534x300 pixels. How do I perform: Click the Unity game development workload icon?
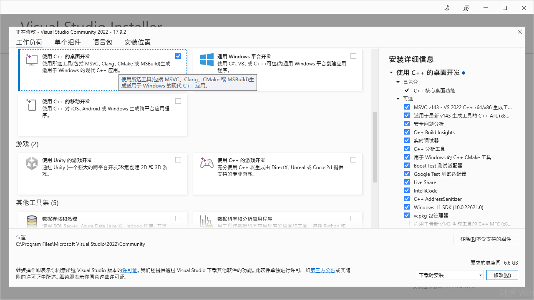click(x=32, y=163)
